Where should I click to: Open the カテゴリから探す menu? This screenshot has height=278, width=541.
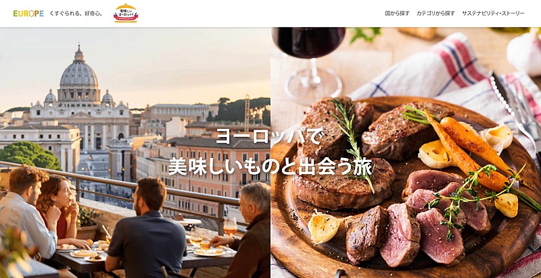436,13
